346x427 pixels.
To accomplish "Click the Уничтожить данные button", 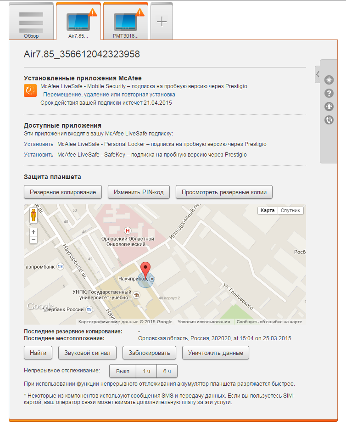I will coord(216,353).
